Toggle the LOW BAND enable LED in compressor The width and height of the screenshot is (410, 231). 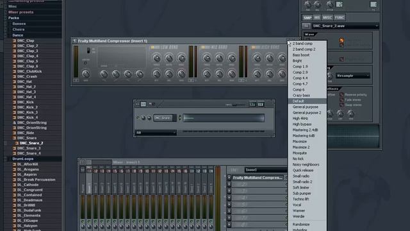tap(152, 47)
